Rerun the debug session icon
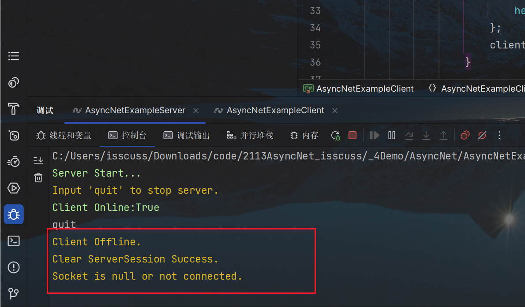 tap(335, 136)
